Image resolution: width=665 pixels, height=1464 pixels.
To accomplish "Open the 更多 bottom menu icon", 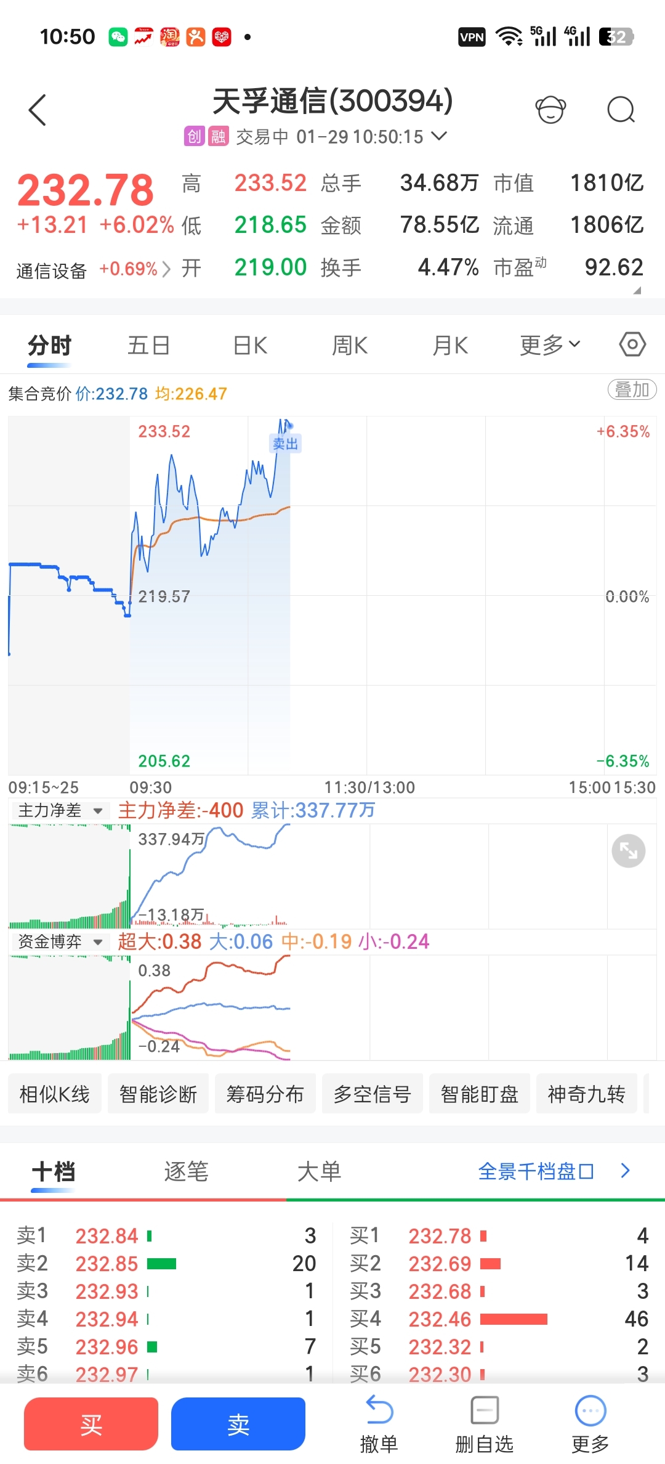I will [590, 1424].
